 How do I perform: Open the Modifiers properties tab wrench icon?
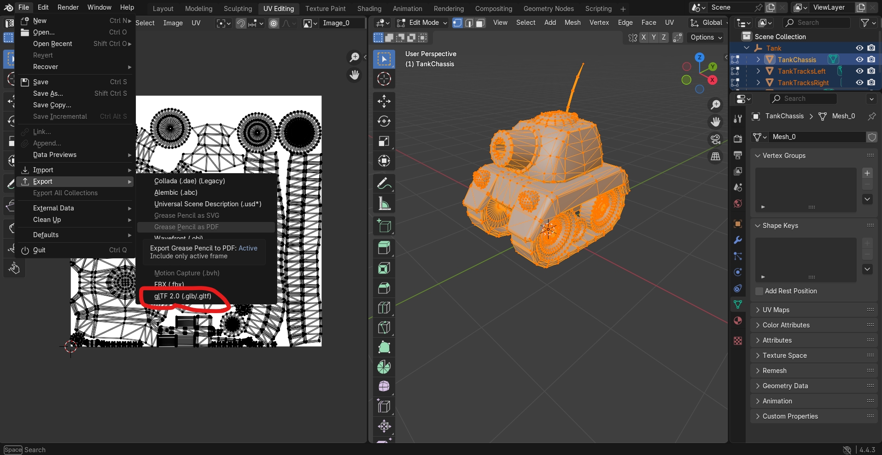738,240
